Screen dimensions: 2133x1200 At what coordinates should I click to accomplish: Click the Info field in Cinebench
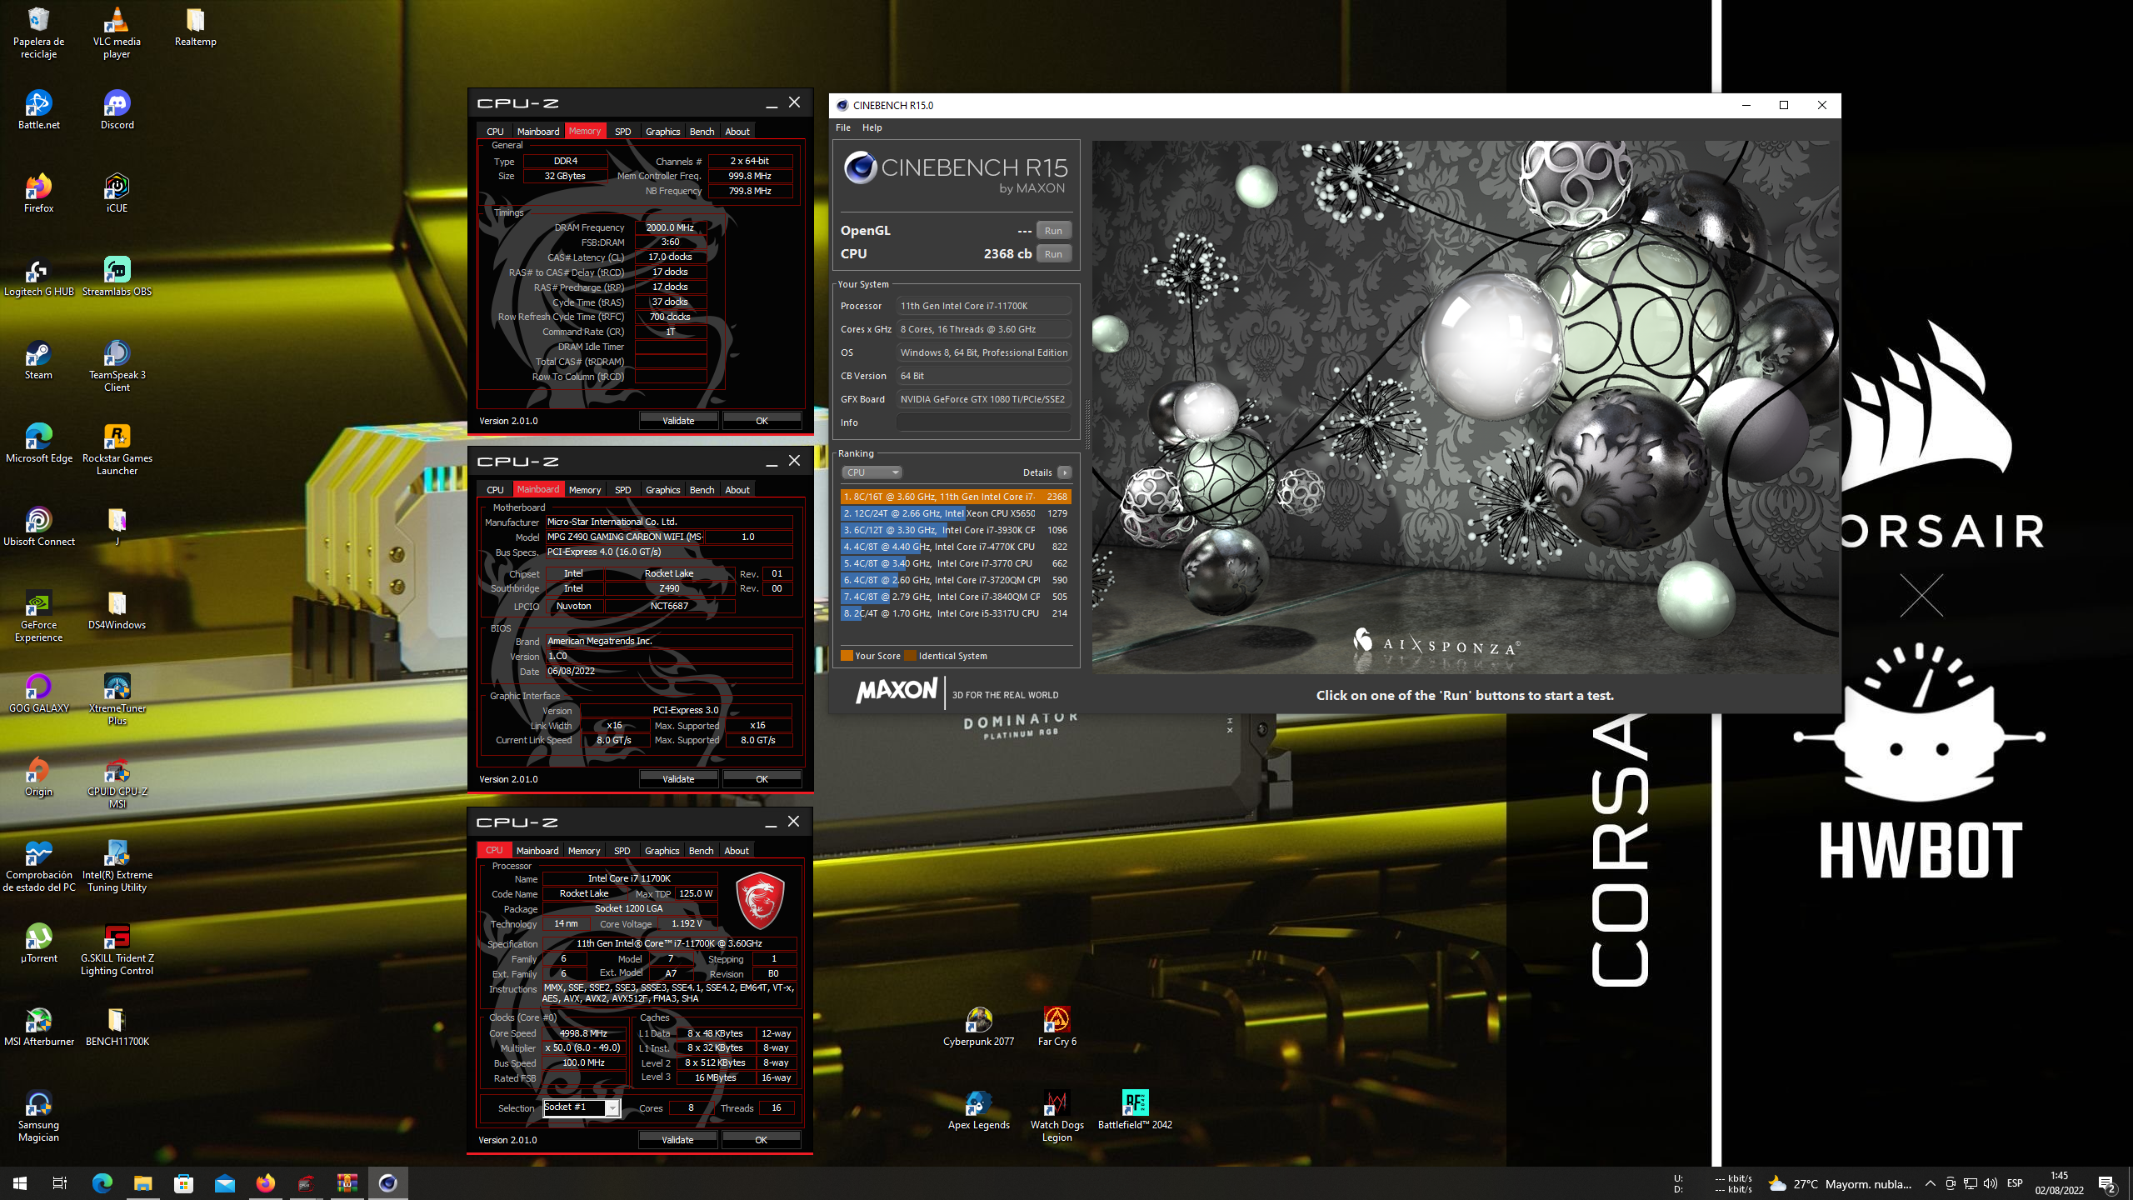983,422
